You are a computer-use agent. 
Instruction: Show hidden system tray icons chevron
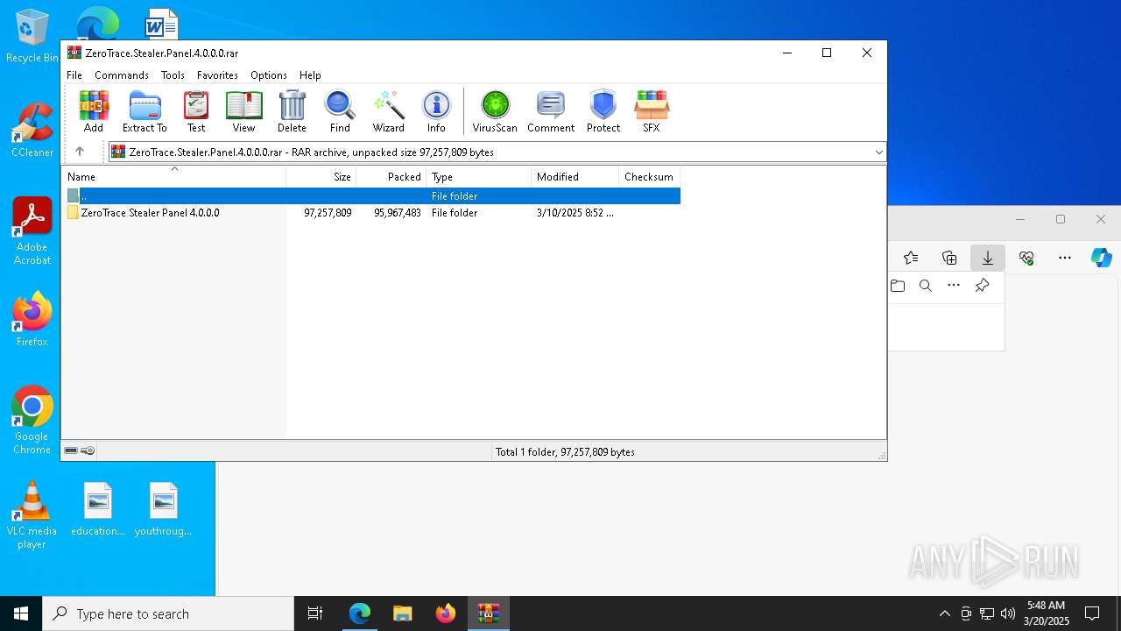[944, 613]
